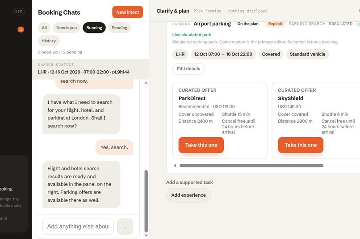Click the flight and hotel results ready message
The image size is (360, 239).
point(81,184)
